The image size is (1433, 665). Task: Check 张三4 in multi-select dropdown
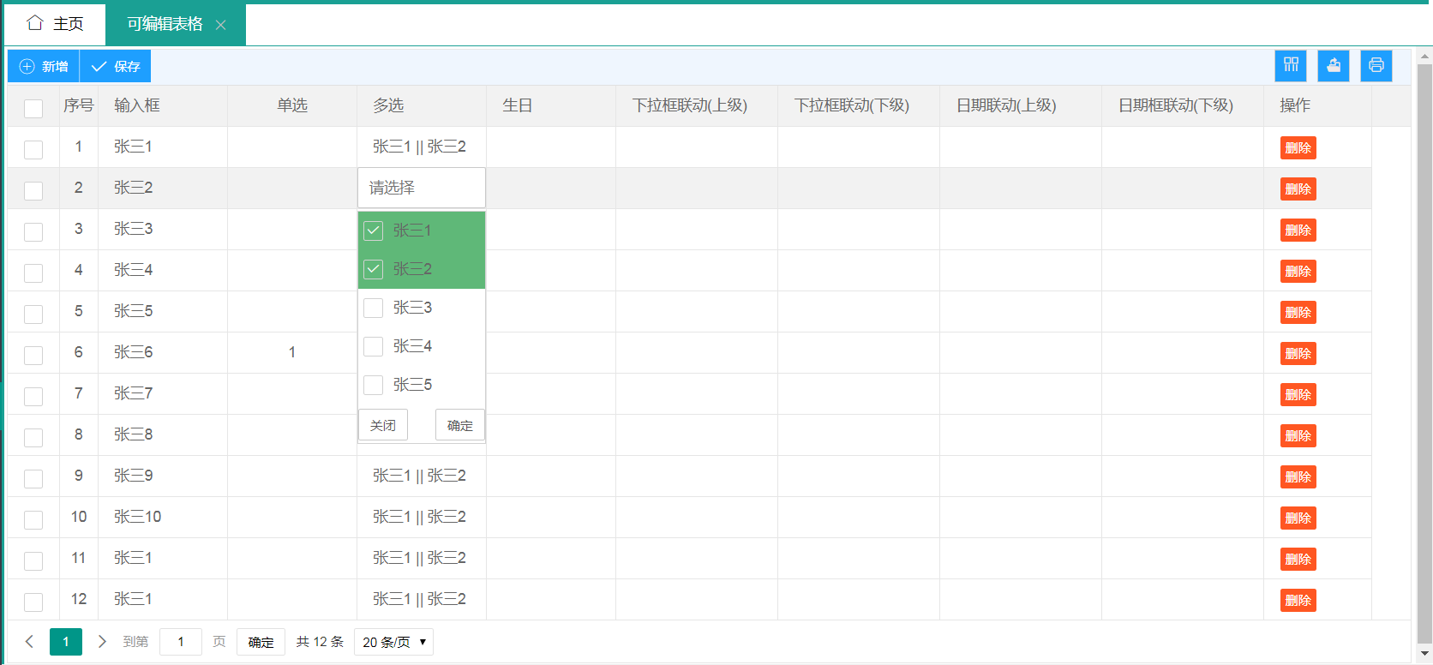click(374, 346)
